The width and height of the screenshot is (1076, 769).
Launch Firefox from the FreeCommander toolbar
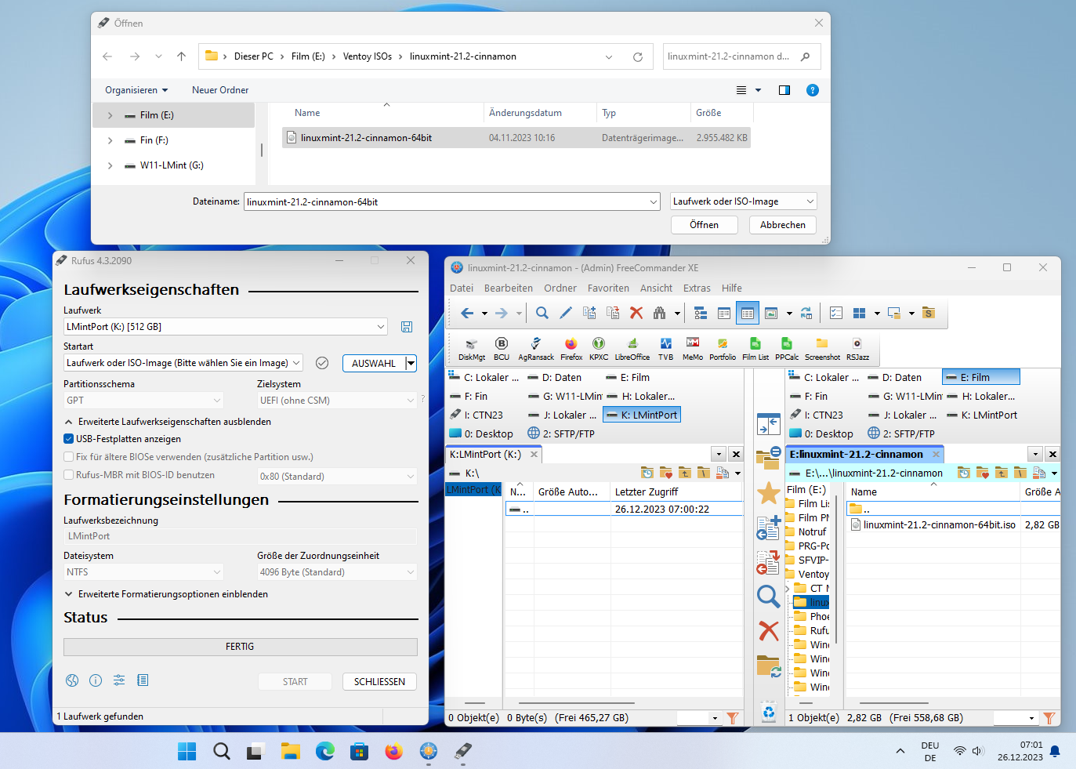571,349
